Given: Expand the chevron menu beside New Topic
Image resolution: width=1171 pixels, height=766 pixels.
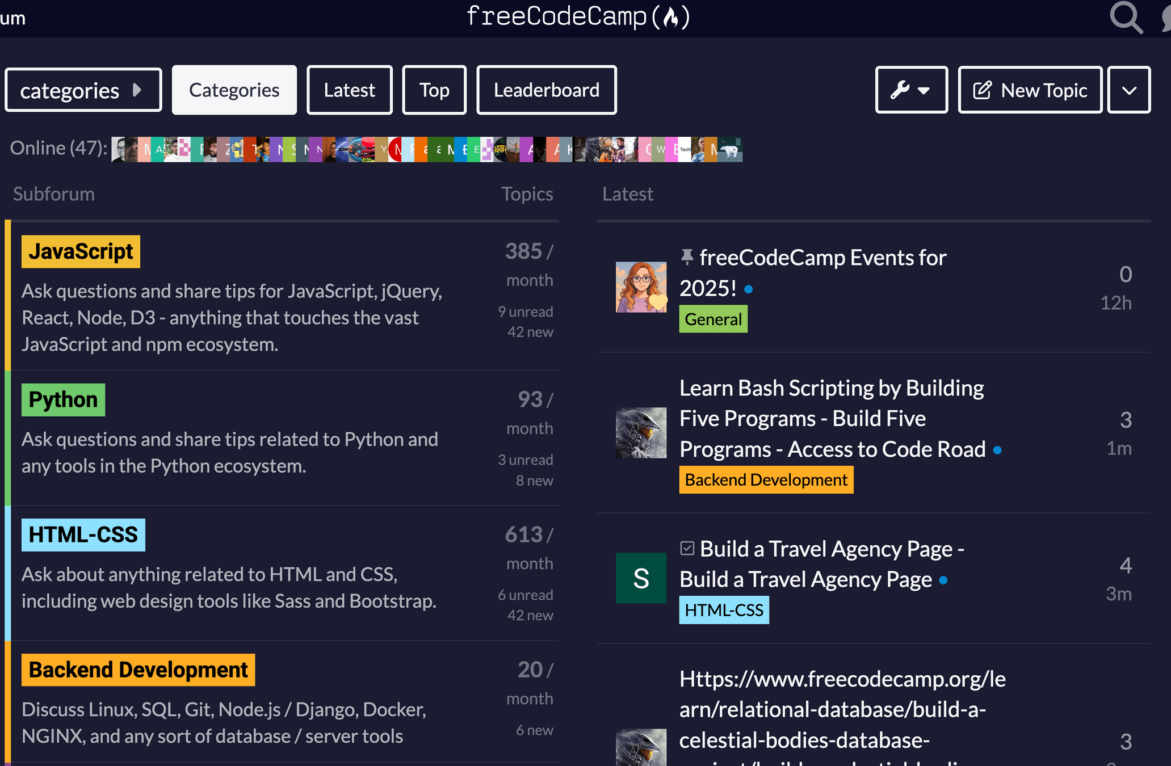Looking at the screenshot, I should (x=1129, y=90).
